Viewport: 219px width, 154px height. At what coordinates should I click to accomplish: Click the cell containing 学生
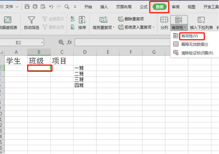coord(16,61)
